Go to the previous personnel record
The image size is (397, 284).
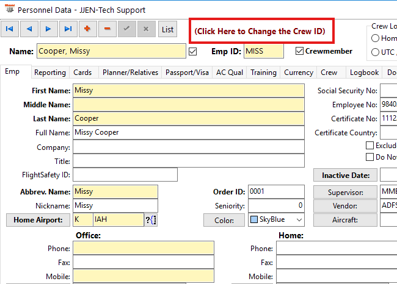[29, 29]
